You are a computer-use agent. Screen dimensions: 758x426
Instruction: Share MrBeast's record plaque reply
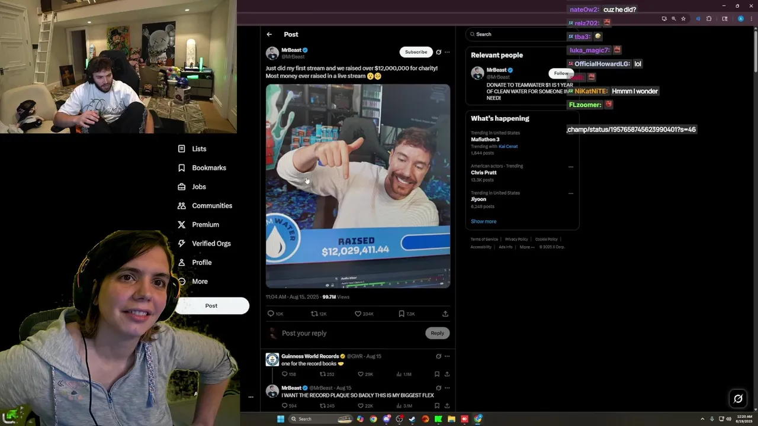coord(447,406)
